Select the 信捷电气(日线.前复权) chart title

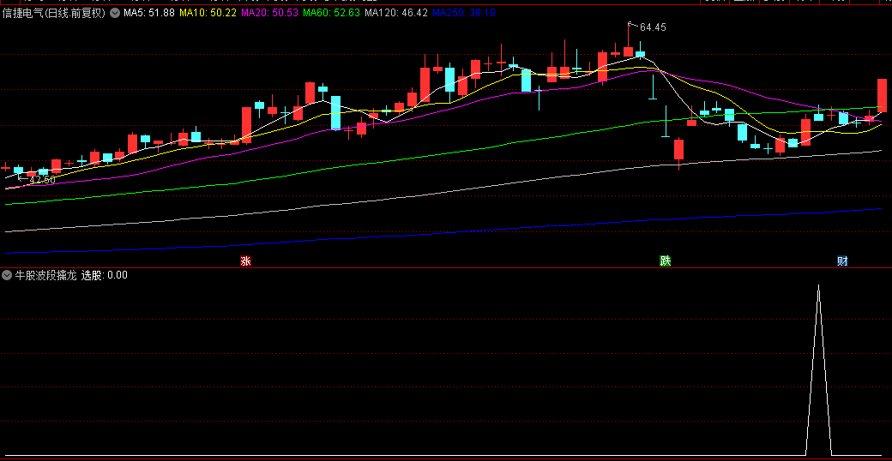[54, 13]
